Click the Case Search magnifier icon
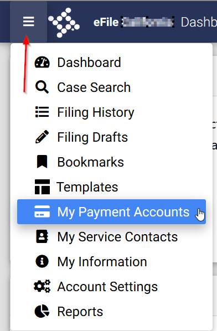The width and height of the screenshot is (217, 331). (42, 87)
